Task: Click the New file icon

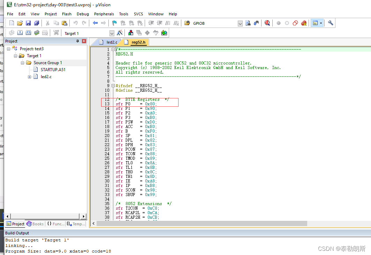Action: 12,23
